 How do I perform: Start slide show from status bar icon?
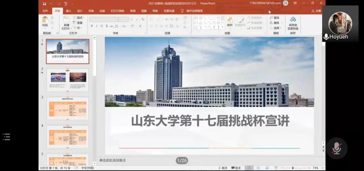pos(276,168)
